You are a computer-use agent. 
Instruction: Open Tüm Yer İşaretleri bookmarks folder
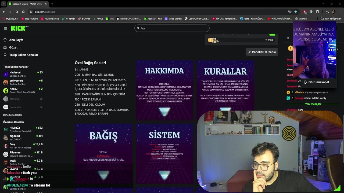(x=331, y=19)
